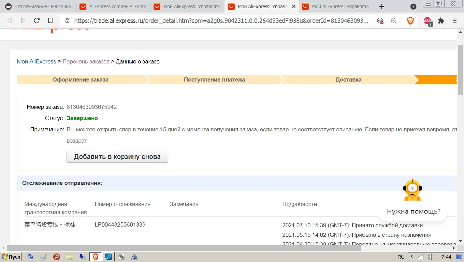Screen dimensions: 464x262
Task: Click the blocked media connection icon in address bar
Action: coord(380,21)
